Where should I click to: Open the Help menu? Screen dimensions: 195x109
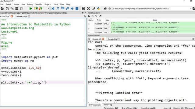[x=68, y=4]
